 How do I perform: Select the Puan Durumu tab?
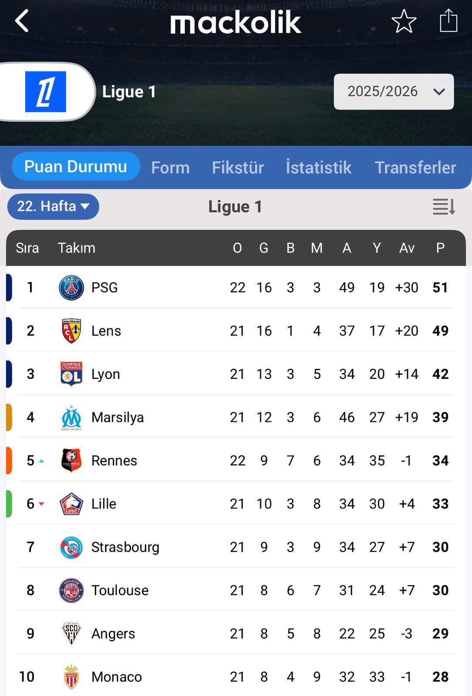[x=76, y=167]
